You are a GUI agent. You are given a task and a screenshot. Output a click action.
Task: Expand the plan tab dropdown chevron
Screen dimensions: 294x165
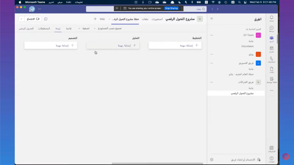(109, 19)
